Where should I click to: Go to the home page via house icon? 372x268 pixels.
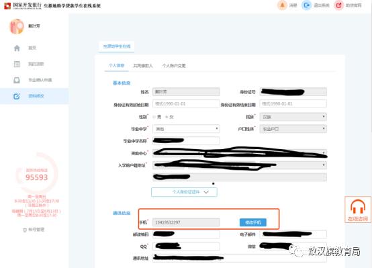coord(17,48)
